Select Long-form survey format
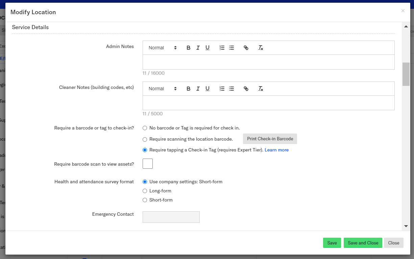 coord(145,191)
